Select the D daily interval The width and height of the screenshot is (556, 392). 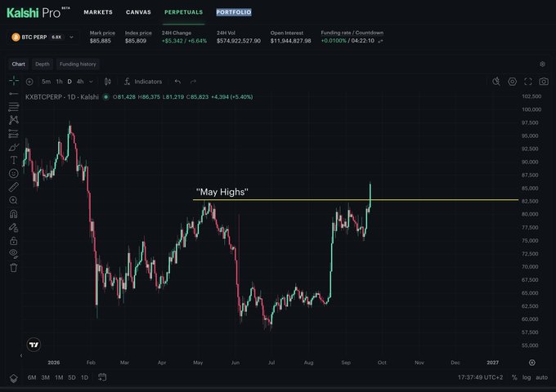point(69,82)
